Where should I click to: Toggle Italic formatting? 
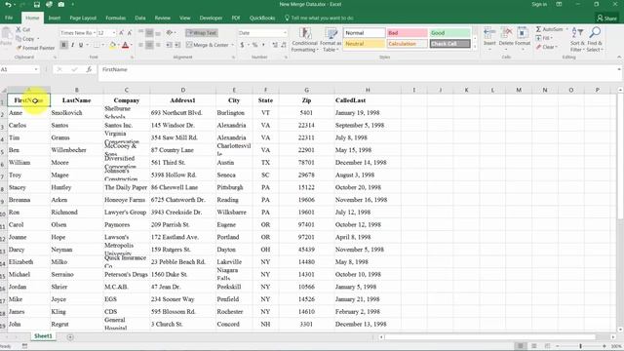tap(72, 45)
